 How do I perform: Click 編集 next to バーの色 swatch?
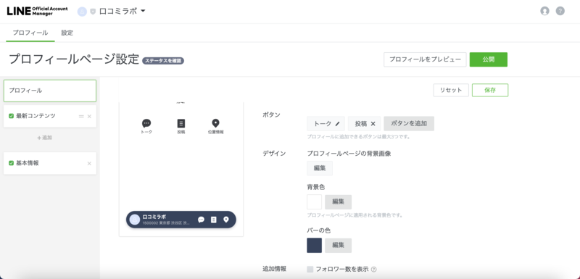[x=338, y=246]
